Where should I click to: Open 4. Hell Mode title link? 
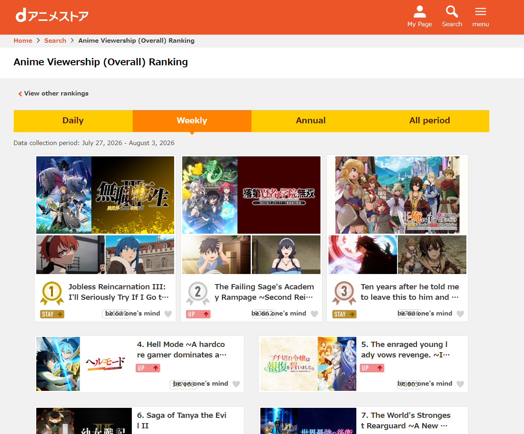click(x=182, y=350)
